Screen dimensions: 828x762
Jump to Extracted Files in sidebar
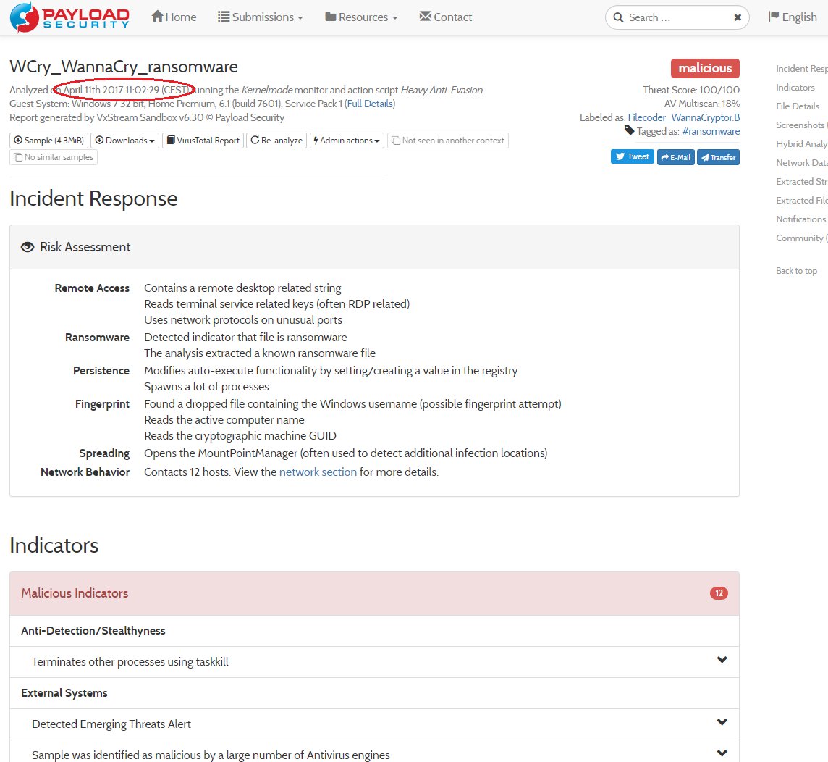pyautogui.click(x=802, y=200)
